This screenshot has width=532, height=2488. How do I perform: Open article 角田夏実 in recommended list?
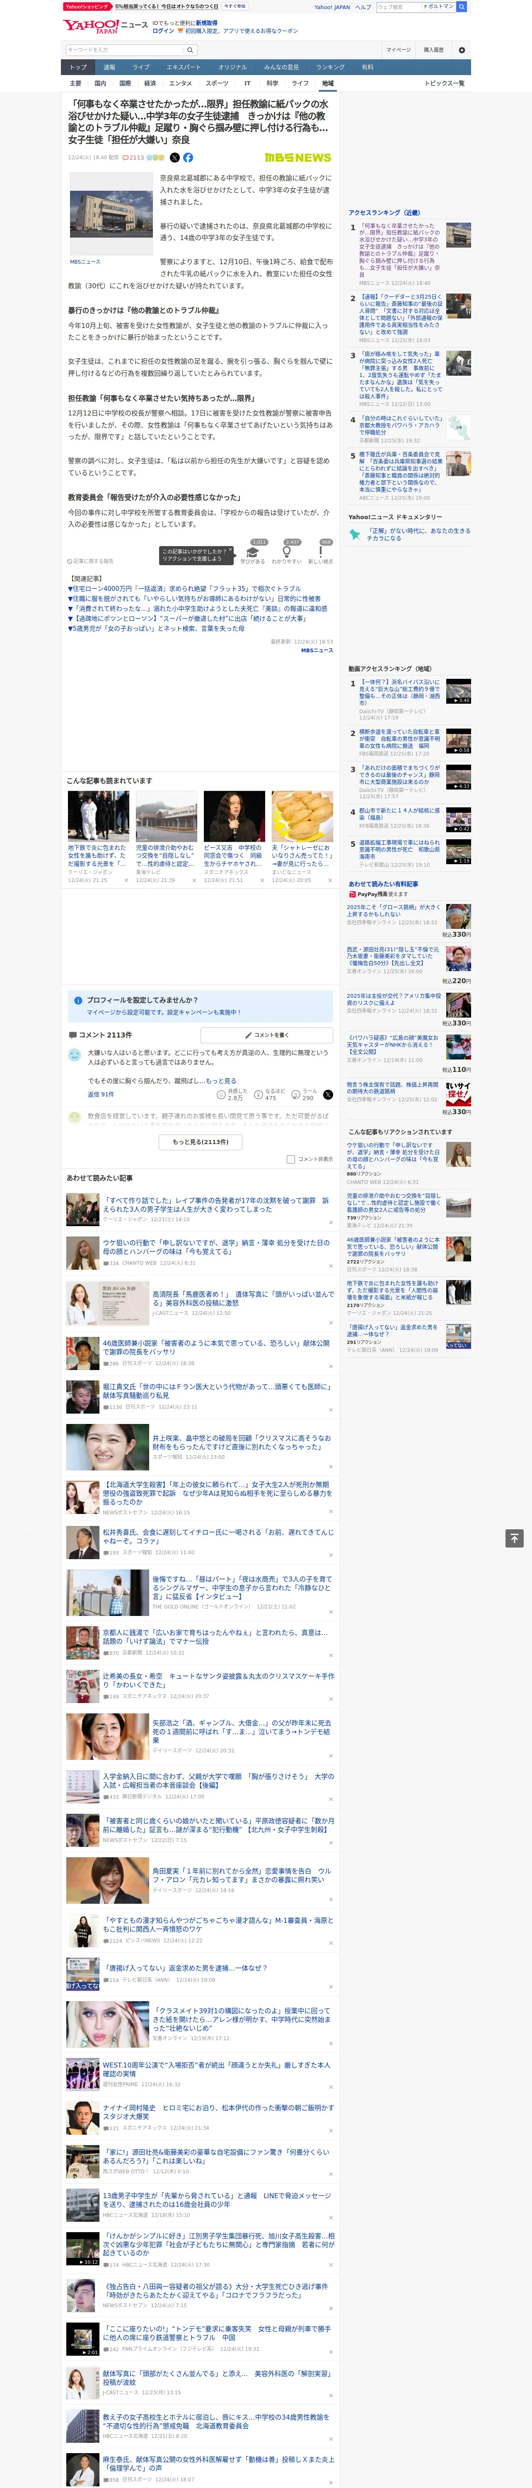[x=242, y=1875]
